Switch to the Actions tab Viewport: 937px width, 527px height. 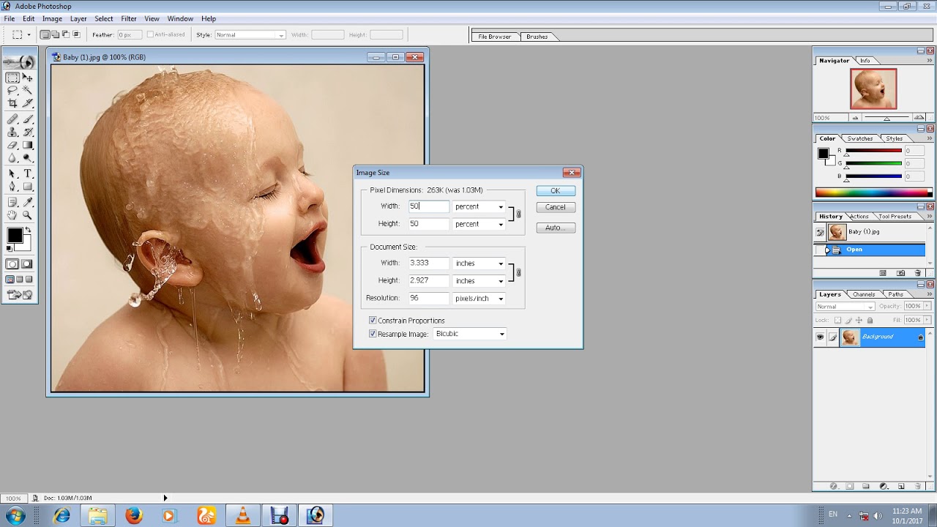859,217
